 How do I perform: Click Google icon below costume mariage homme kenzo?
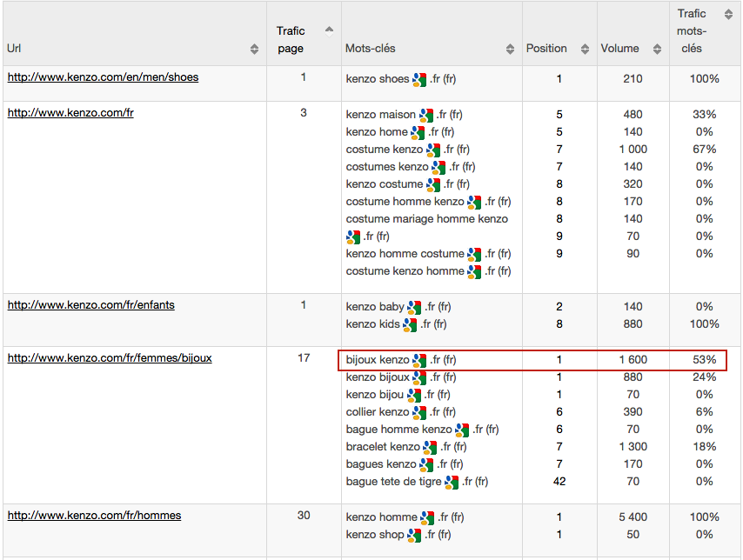pos(353,237)
